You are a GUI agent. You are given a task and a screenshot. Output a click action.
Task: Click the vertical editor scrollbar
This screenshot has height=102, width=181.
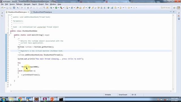click(x=173, y=52)
